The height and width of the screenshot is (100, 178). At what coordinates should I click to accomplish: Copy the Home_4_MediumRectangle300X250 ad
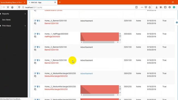pos(35,76)
